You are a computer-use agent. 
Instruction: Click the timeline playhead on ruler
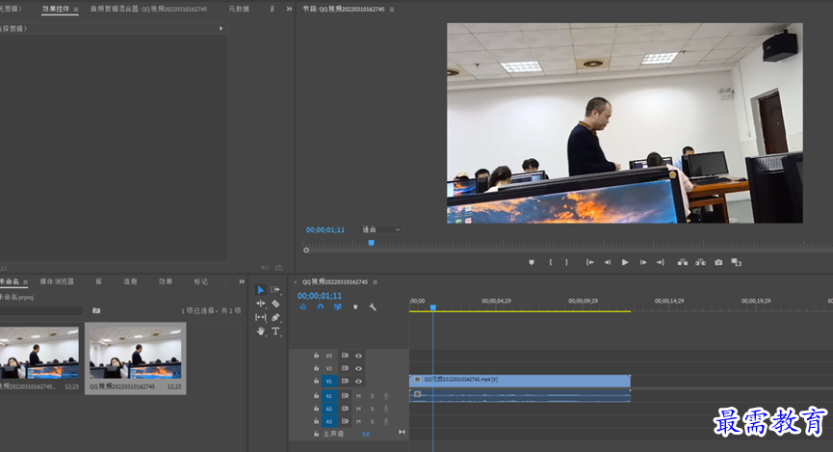tap(433, 307)
